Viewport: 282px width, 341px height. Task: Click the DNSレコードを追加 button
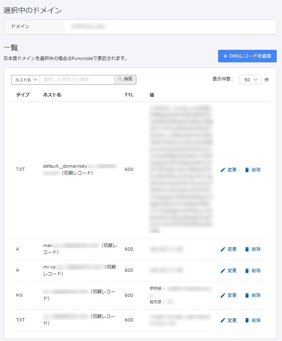[247, 56]
